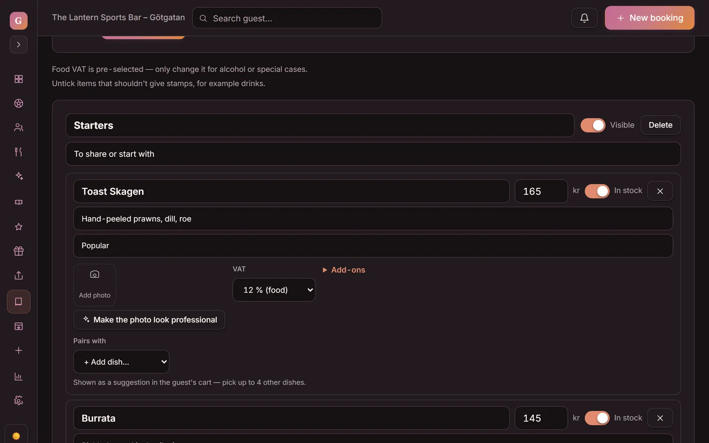Open the soccer ball sports icon

(19, 103)
